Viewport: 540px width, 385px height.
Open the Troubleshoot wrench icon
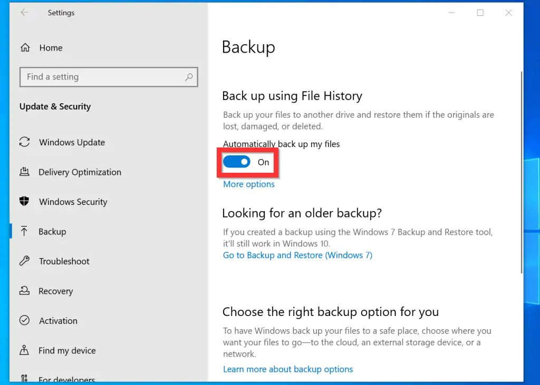[x=25, y=261]
